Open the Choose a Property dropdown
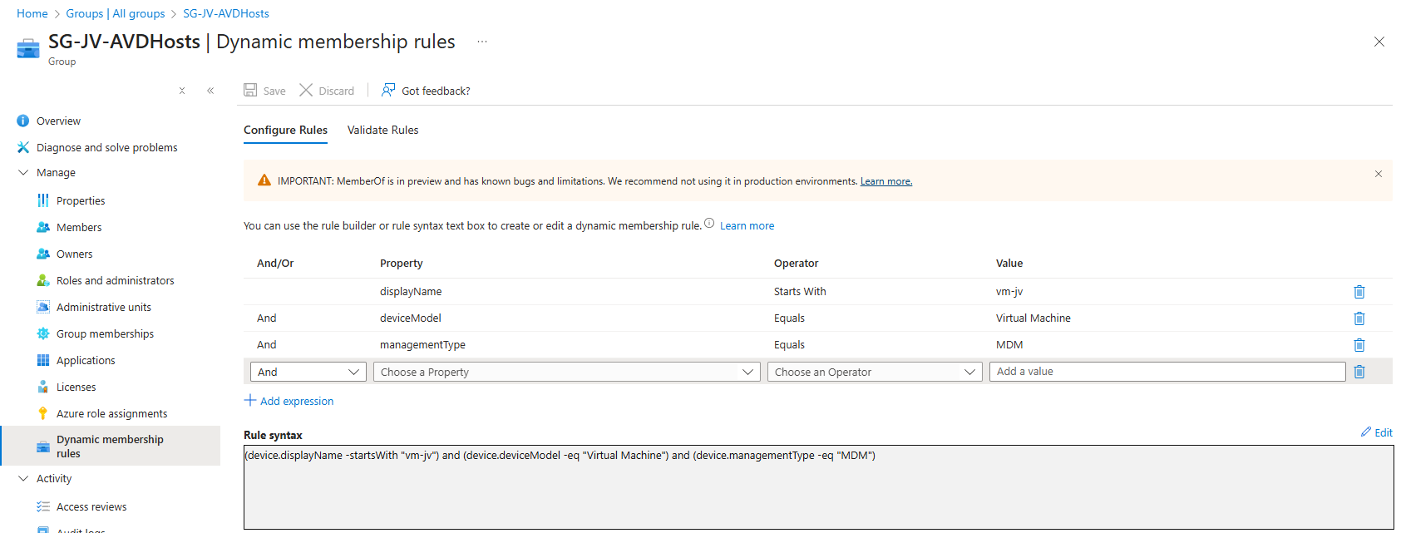Image resolution: width=1401 pixels, height=533 pixels. 566,372
